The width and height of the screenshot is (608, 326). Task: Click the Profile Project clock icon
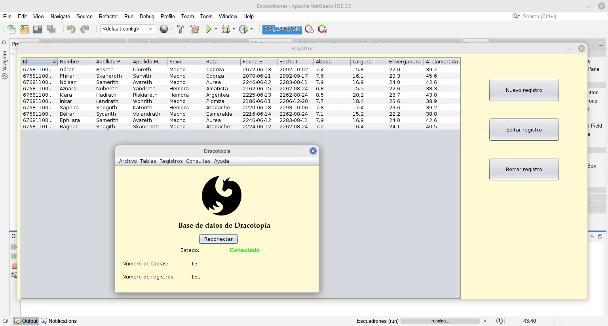(243, 29)
